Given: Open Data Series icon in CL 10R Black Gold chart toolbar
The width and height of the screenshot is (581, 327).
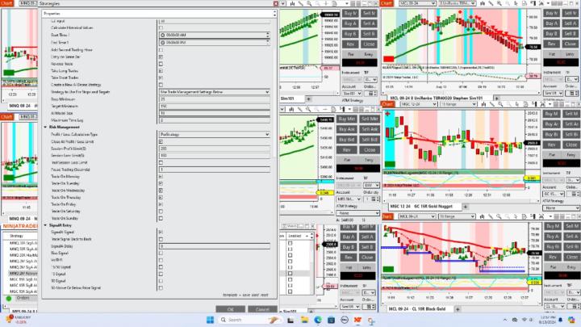Looking at the screenshot, I should (483, 216).
